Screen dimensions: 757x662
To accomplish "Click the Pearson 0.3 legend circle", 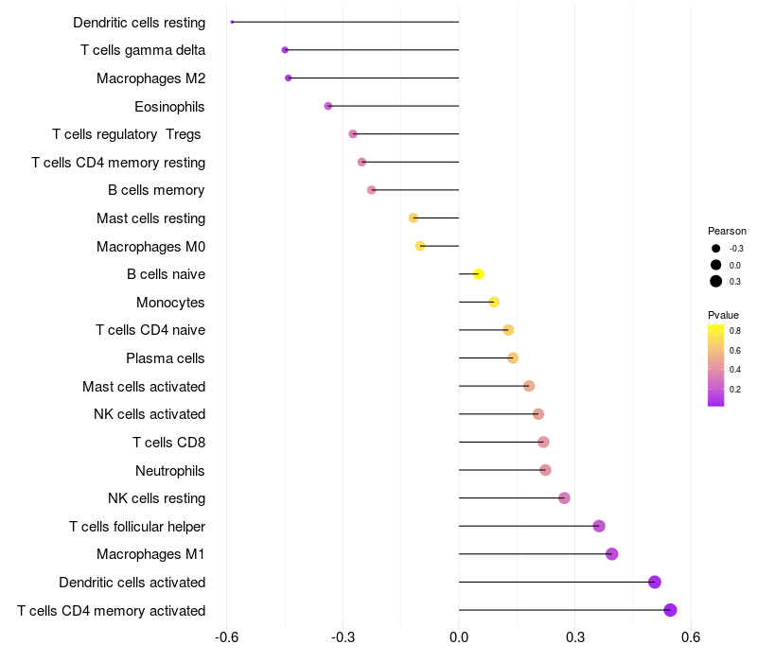I will click(x=716, y=282).
